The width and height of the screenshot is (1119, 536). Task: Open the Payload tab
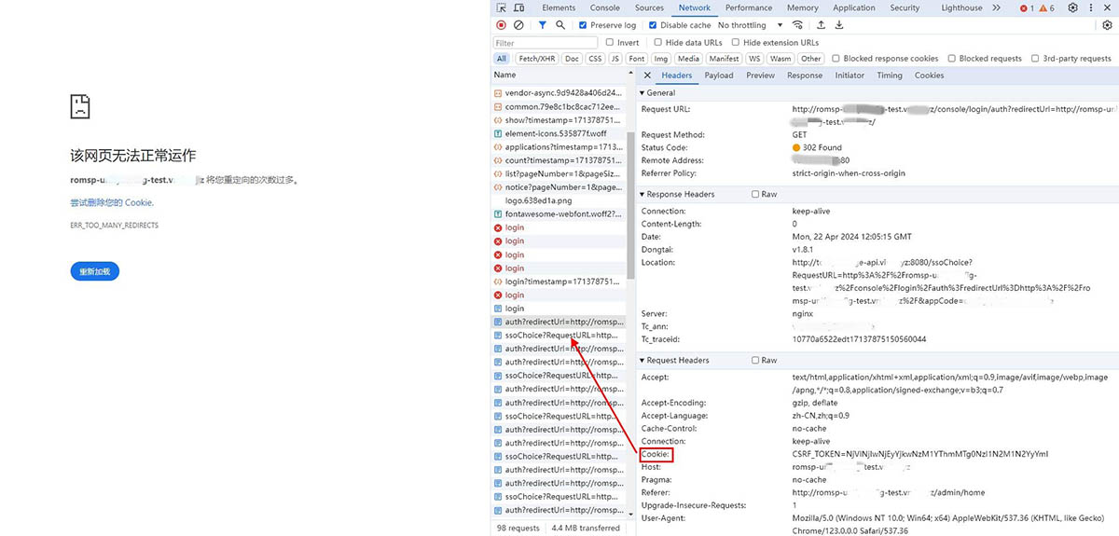pyautogui.click(x=718, y=76)
